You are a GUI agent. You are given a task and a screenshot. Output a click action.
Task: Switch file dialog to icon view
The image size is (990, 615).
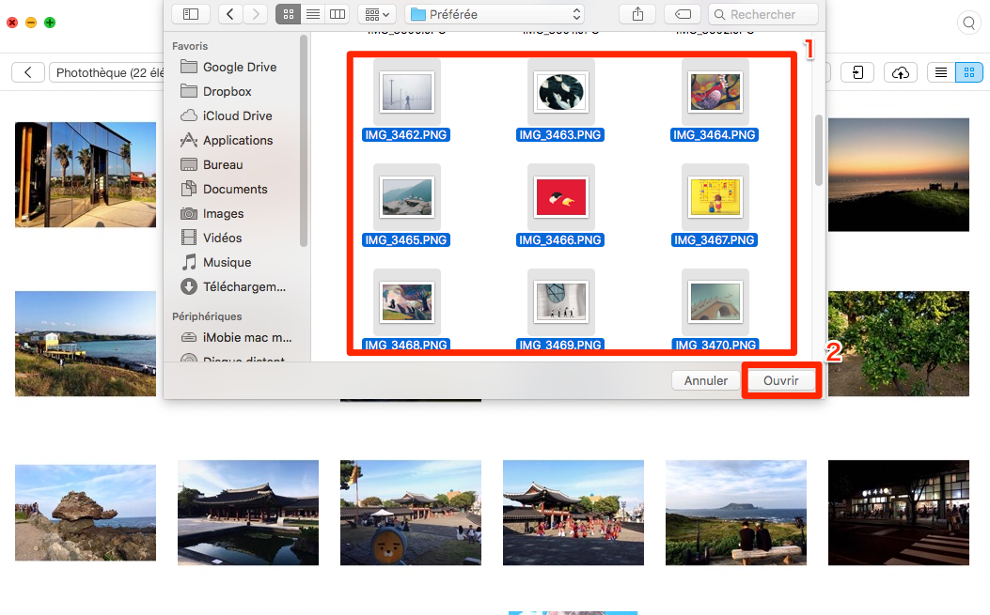[288, 14]
